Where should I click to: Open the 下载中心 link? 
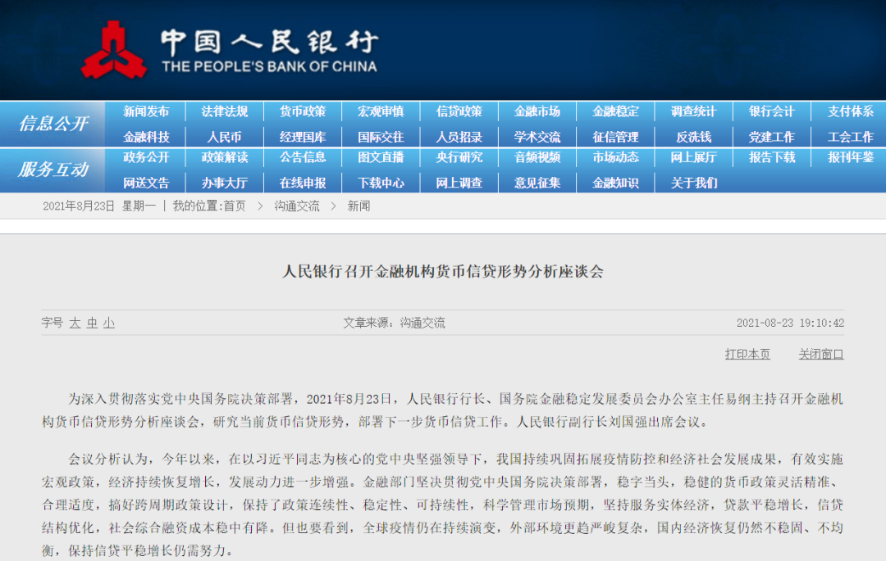tap(381, 183)
